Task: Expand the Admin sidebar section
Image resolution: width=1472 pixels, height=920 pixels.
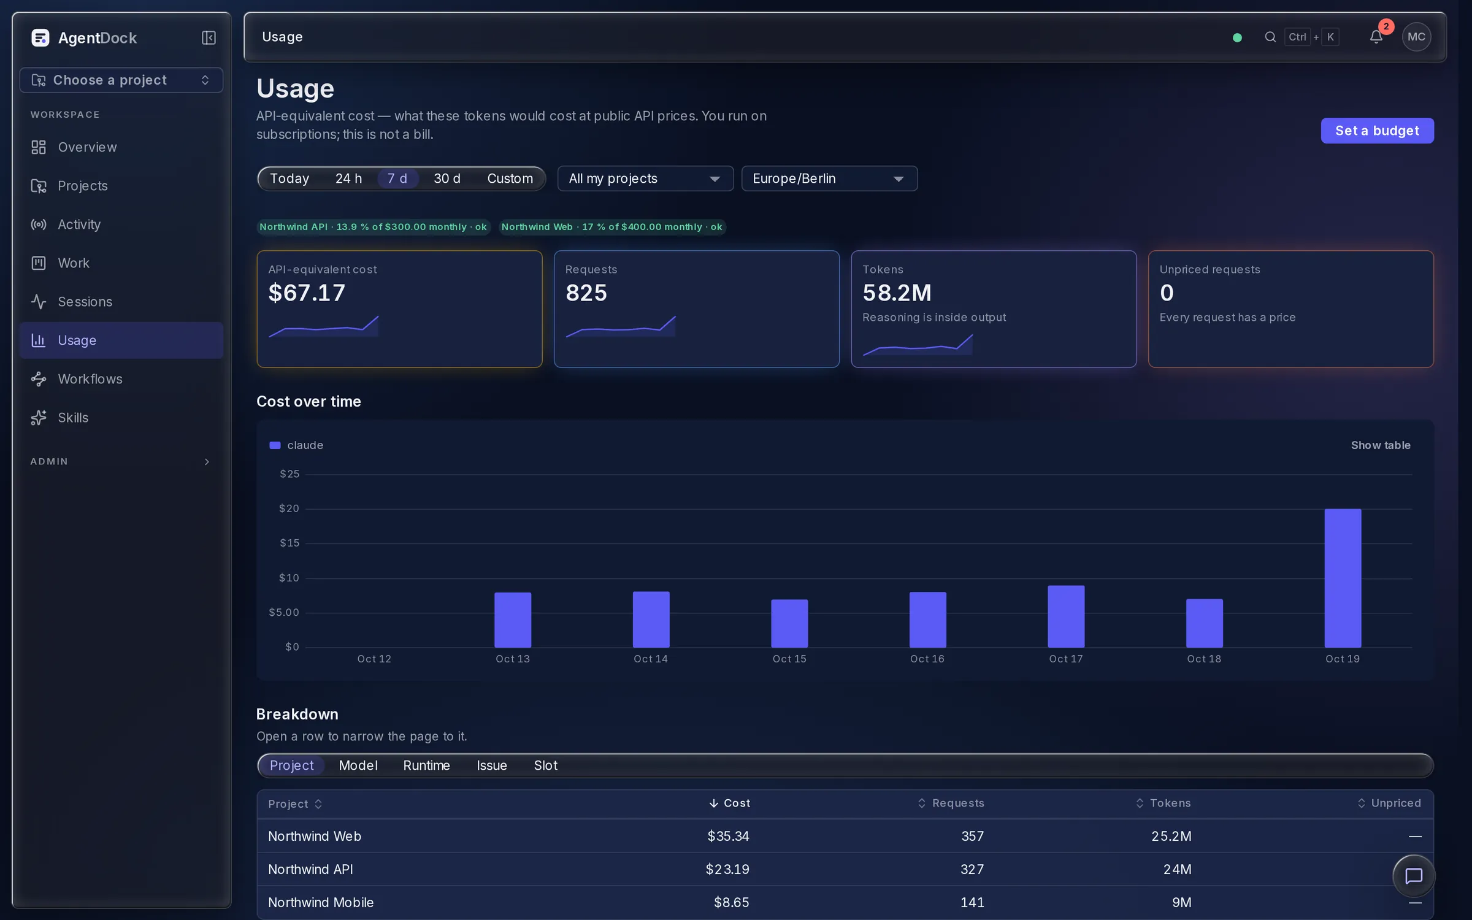Action: tap(121, 461)
